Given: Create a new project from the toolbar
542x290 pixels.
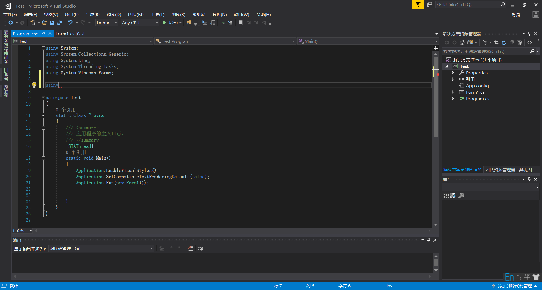Looking at the screenshot, I should [x=33, y=23].
